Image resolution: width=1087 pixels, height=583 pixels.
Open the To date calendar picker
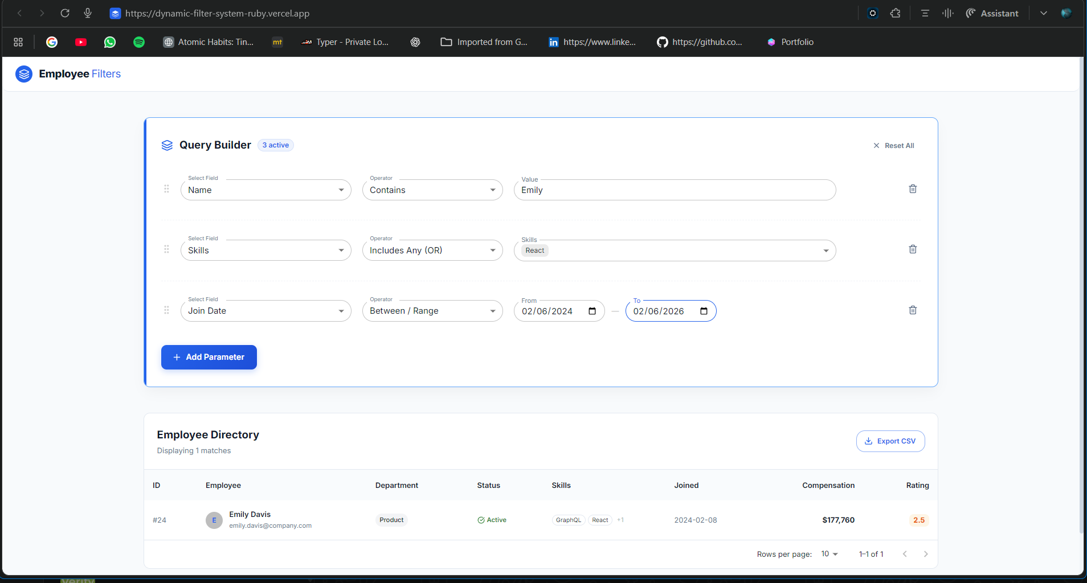(x=704, y=311)
